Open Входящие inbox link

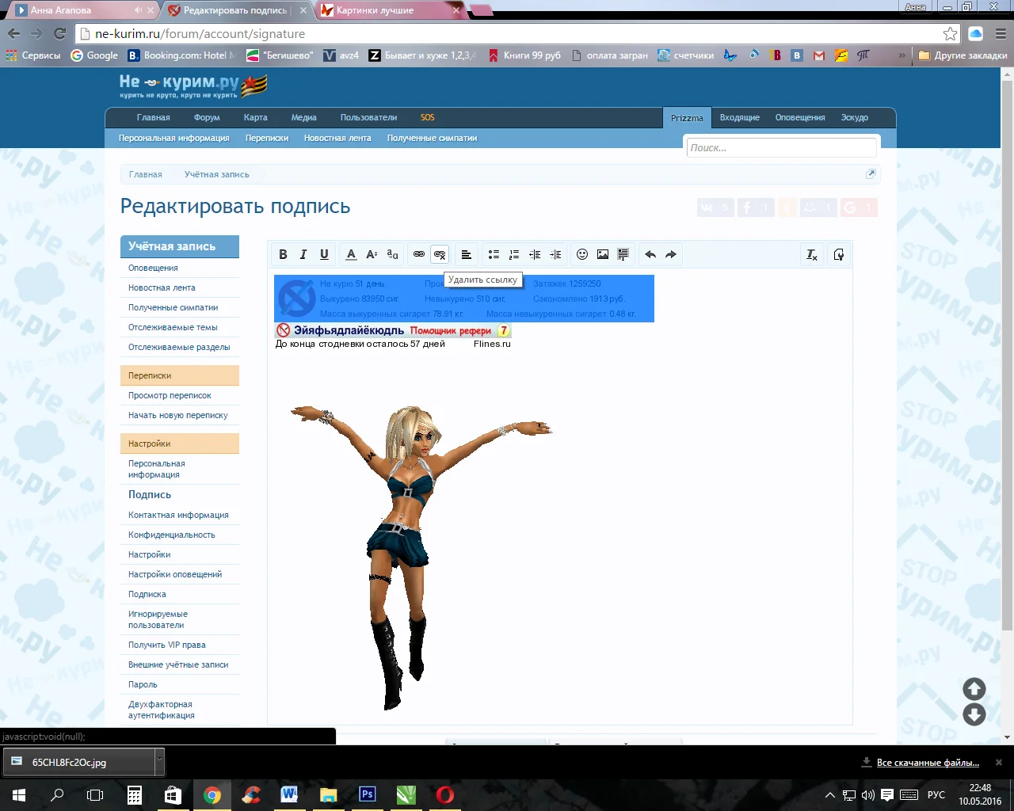(740, 117)
